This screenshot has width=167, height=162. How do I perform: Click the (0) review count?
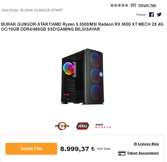click(x=133, y=5)
